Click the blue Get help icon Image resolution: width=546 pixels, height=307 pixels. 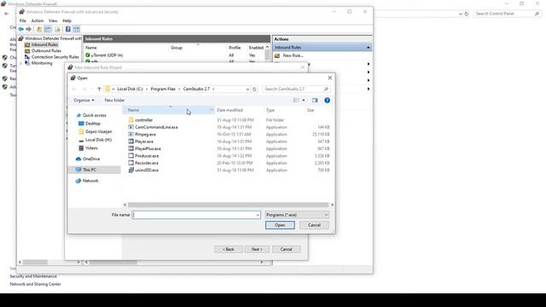[327, 101]
